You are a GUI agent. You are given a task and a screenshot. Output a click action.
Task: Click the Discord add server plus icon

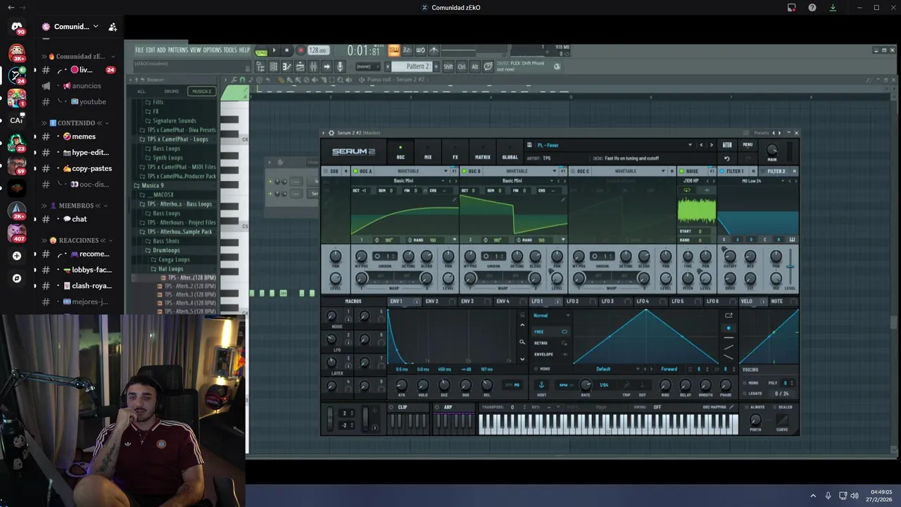17,256
